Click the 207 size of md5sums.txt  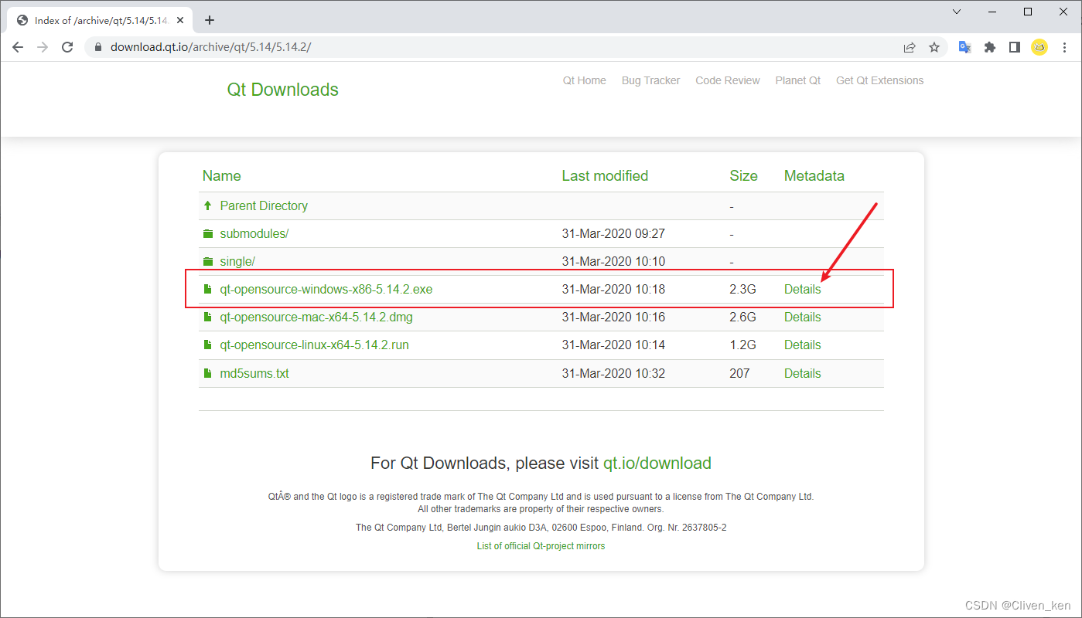pyautogui.click(x=739, y=373)
